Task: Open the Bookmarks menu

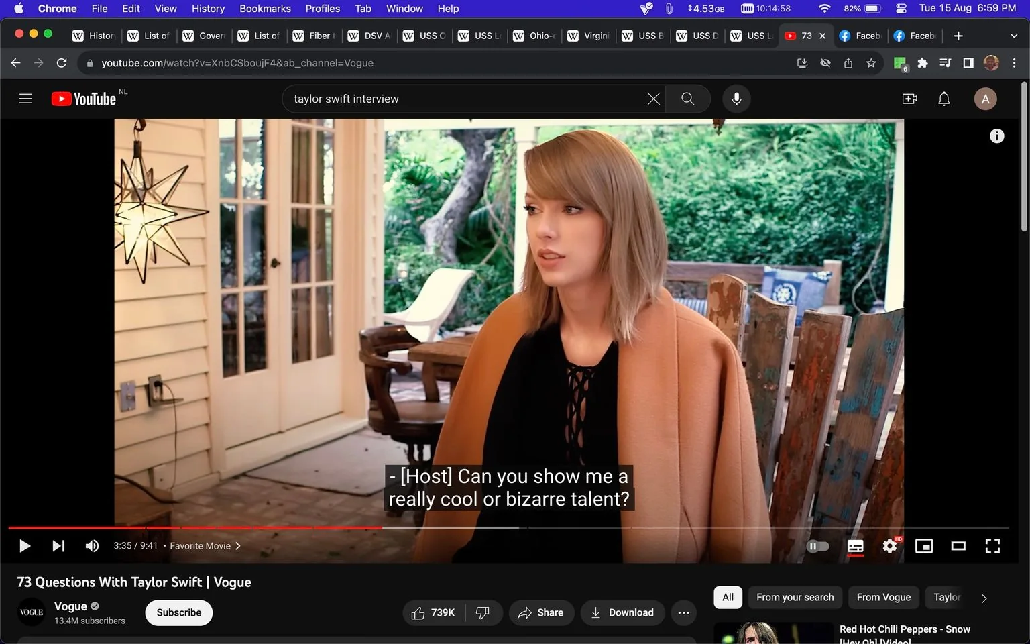Action: (x=265, y=9)
